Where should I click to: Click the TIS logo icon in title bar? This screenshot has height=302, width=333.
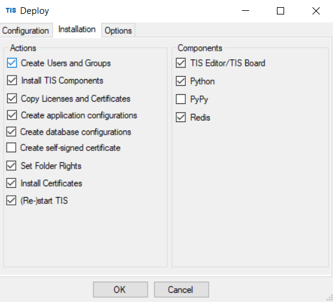pos(11,10)
